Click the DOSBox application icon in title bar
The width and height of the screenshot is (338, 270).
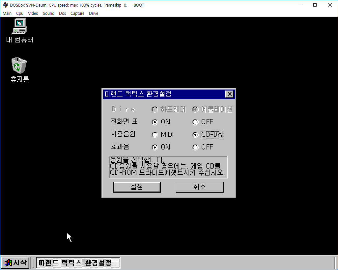[x=5, y=5]
